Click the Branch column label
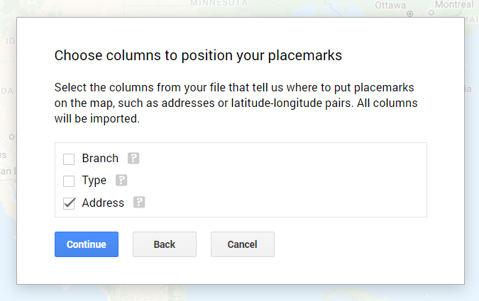Image resolution: width=479 pixels, height=301 pixels. point(100,158)
